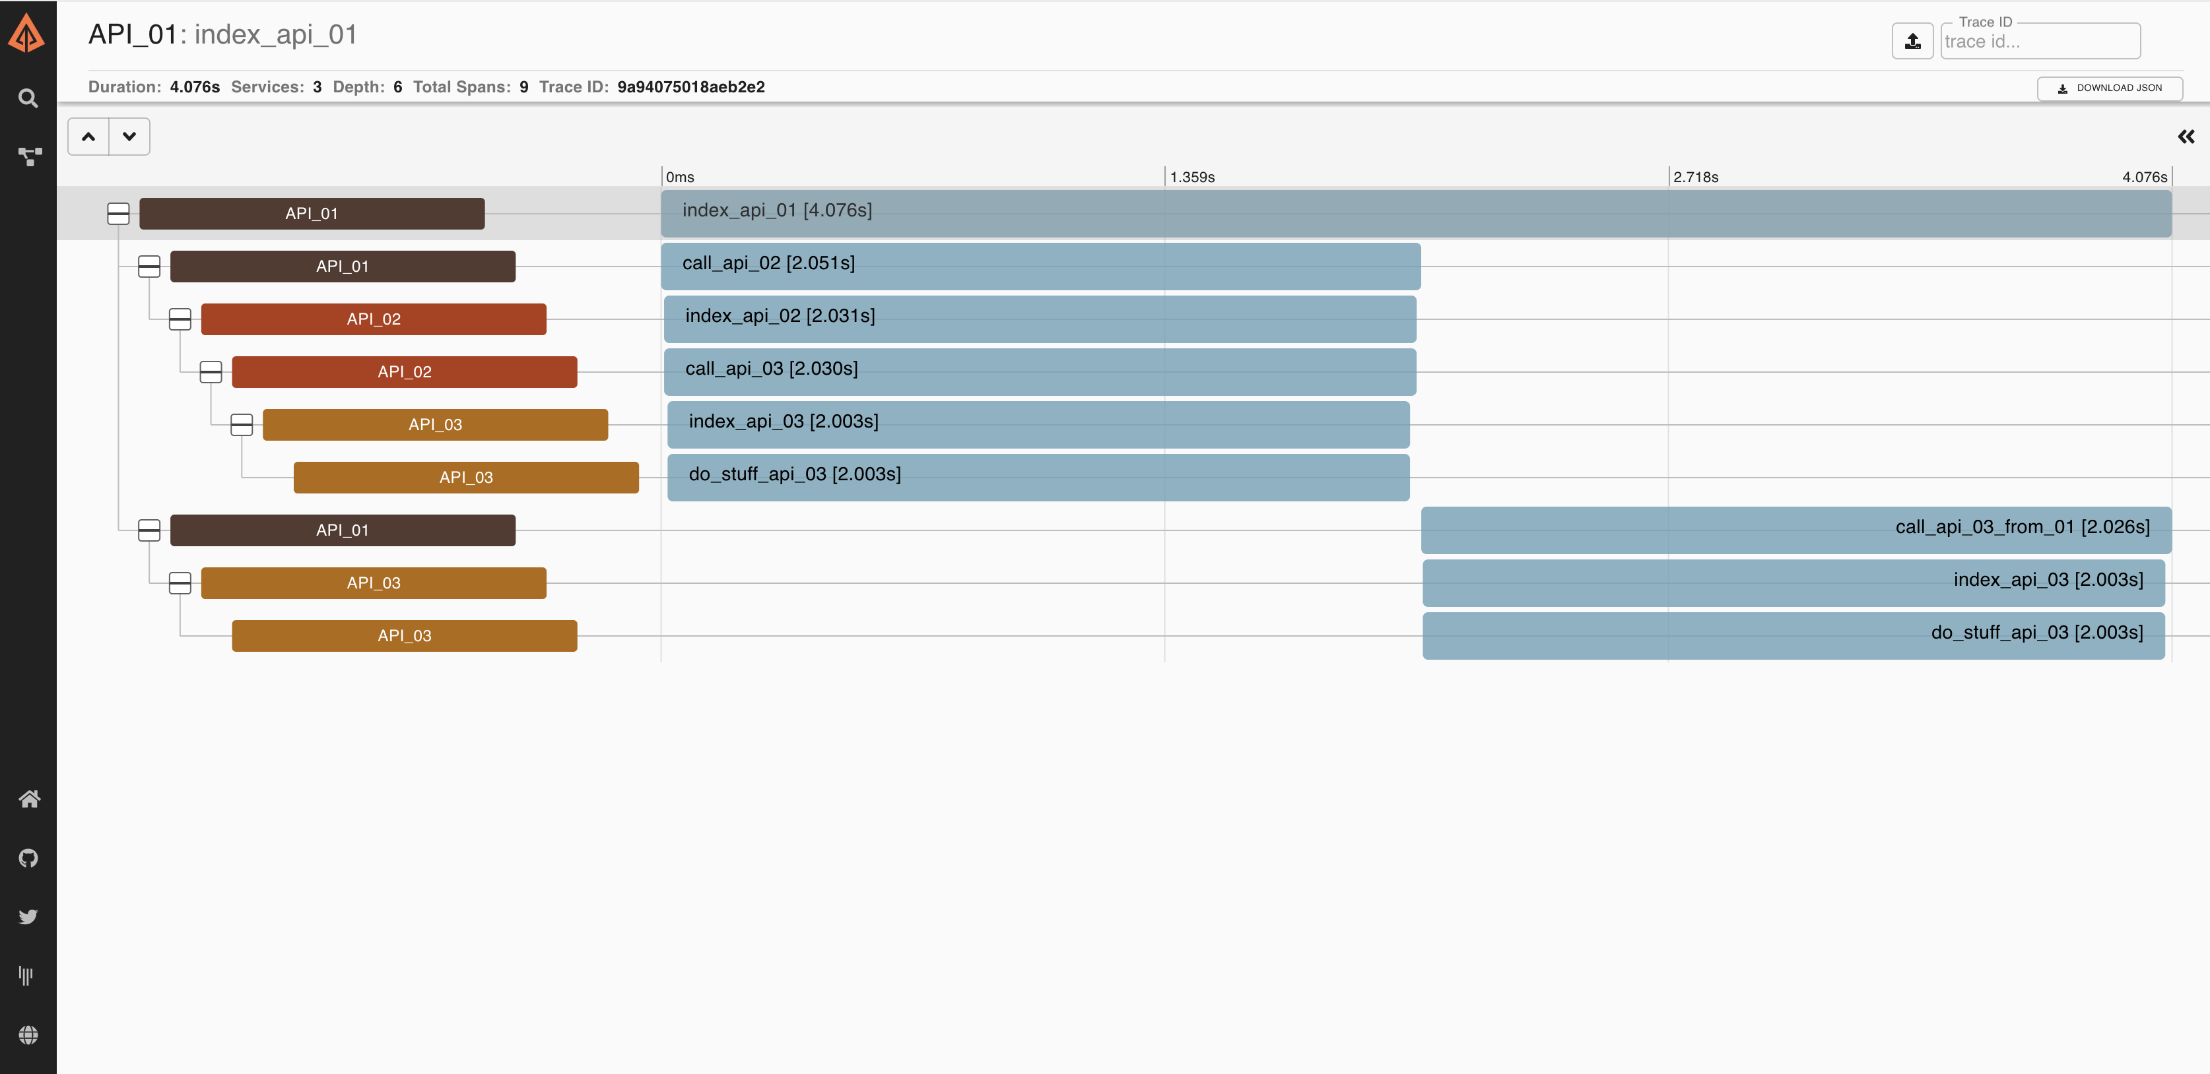Collapse the first API_03 index span node
2210x1074 pixels.
[242, 424]
